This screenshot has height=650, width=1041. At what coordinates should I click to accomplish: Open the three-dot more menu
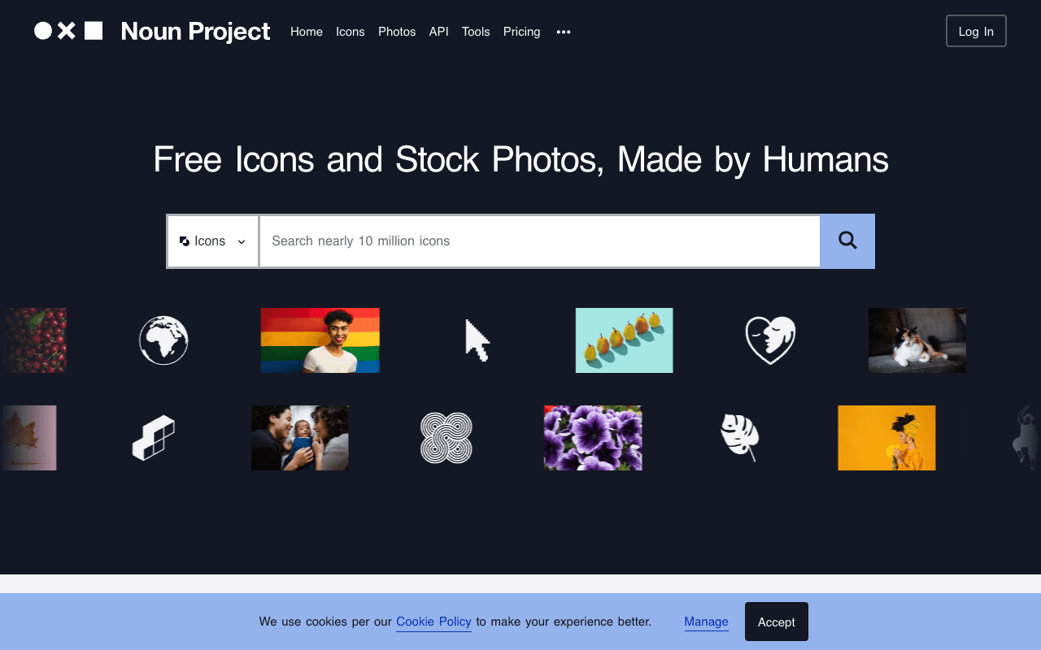click(x=564, y=32)
